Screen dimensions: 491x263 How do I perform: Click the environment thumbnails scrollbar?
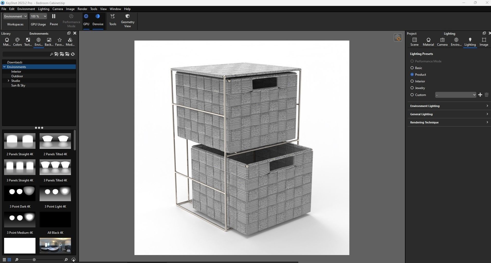[75, 140]
